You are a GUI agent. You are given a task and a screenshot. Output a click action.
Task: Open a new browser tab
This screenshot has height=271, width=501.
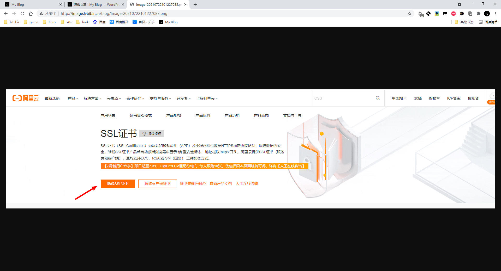click(x=195, y=4)
